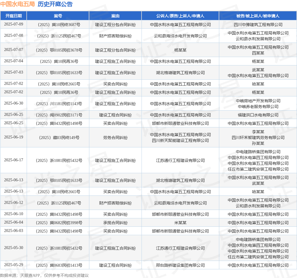Click plaintiff 杨某某 in the 2025-07-07 row
Image resolution: width=297 pixels, height=278 pixels.
point(180,50)
